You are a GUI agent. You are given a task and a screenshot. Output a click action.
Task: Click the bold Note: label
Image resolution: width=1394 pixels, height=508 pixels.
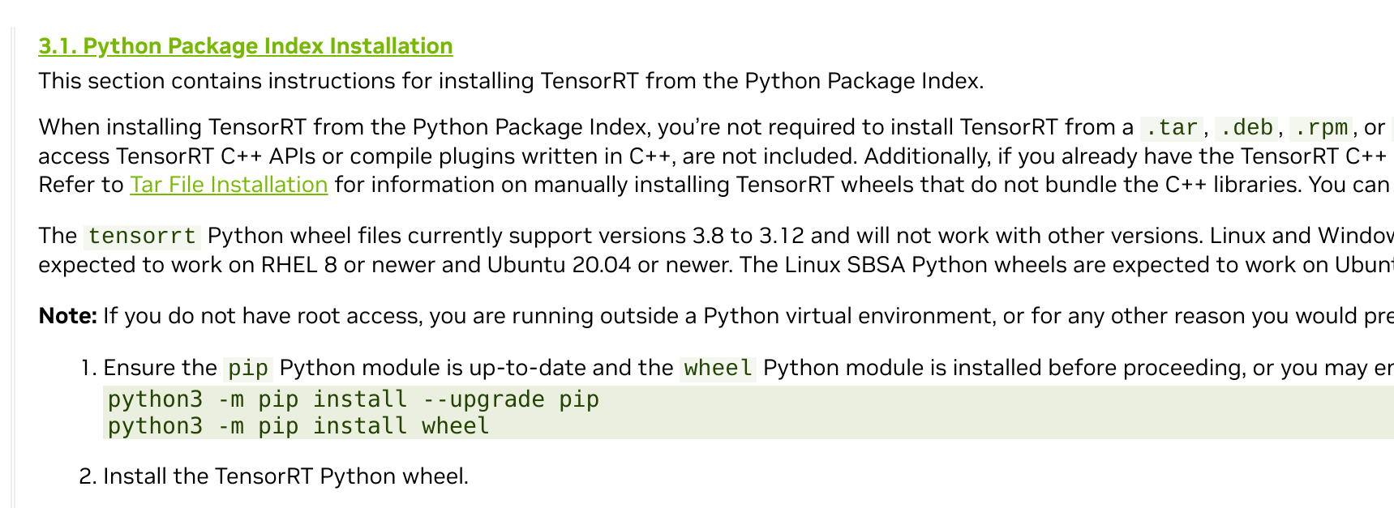tap(68, 316)
